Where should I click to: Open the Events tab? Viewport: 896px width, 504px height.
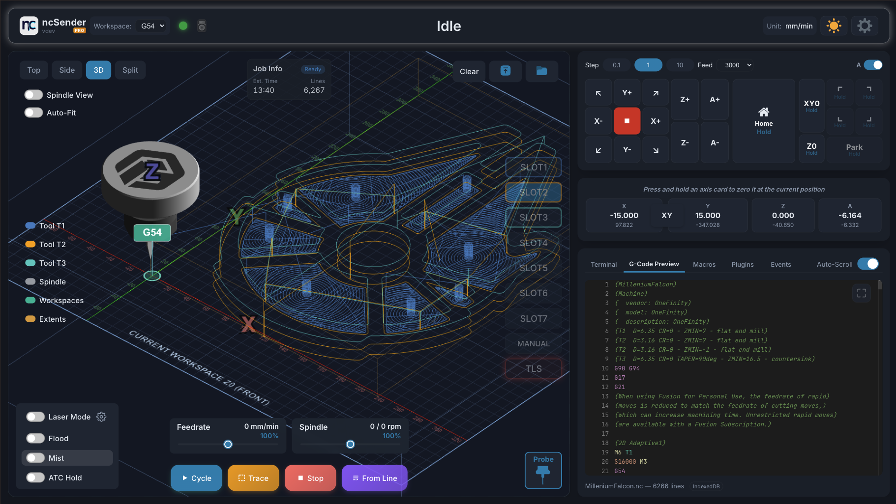[781, 264]
